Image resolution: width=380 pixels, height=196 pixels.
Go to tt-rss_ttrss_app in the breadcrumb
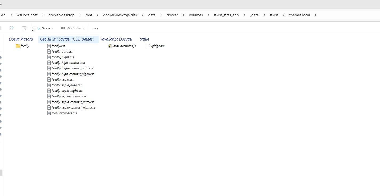coord(226,15)
